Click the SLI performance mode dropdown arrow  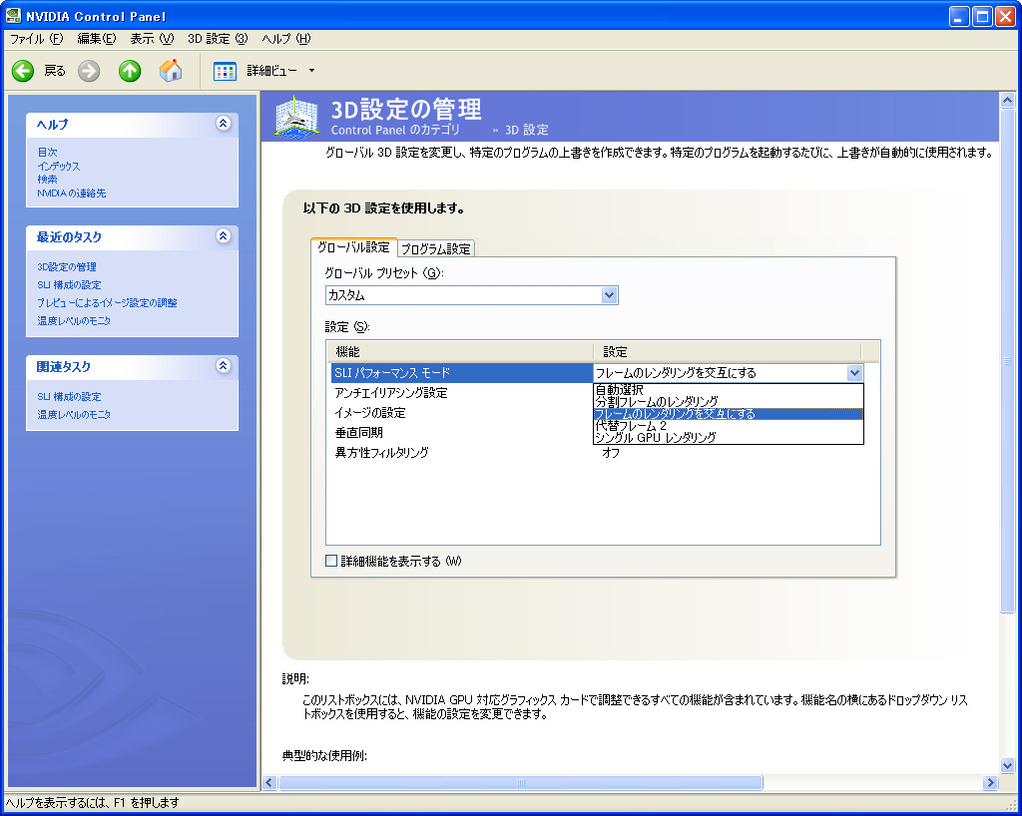click(x=853, y=373)
